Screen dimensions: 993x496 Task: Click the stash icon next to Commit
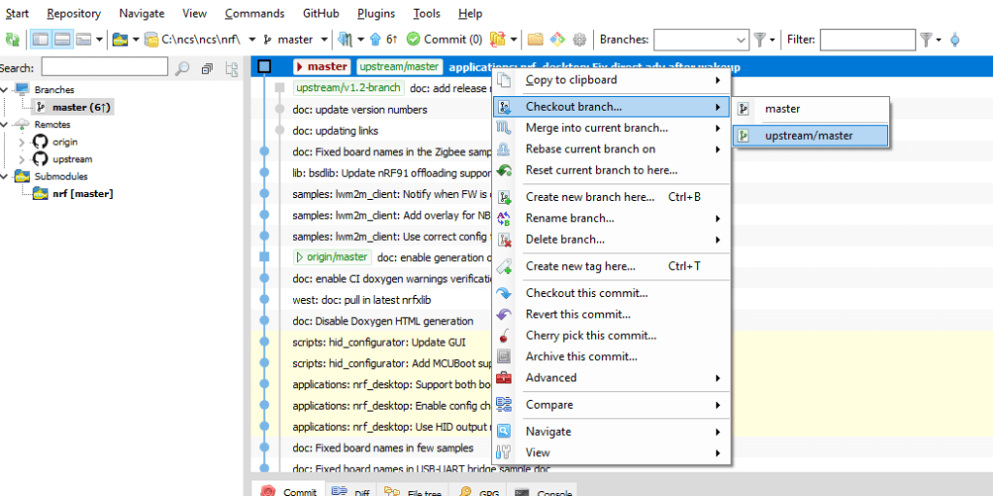[x=498, y=40]
